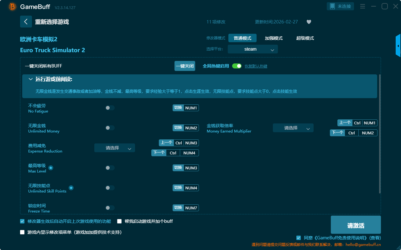Open Expense Reduction dropdown
This screenshot has width=401, height=250.
tap(115, 148)
